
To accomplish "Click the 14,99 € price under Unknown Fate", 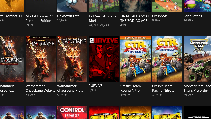I will click(x=62, y=20).
